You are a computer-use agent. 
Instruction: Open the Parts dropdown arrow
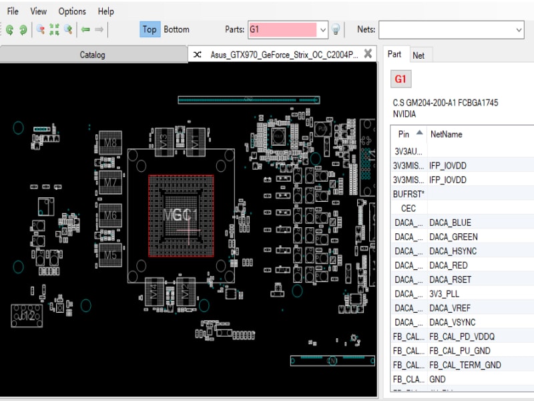[x=323, y=30]
